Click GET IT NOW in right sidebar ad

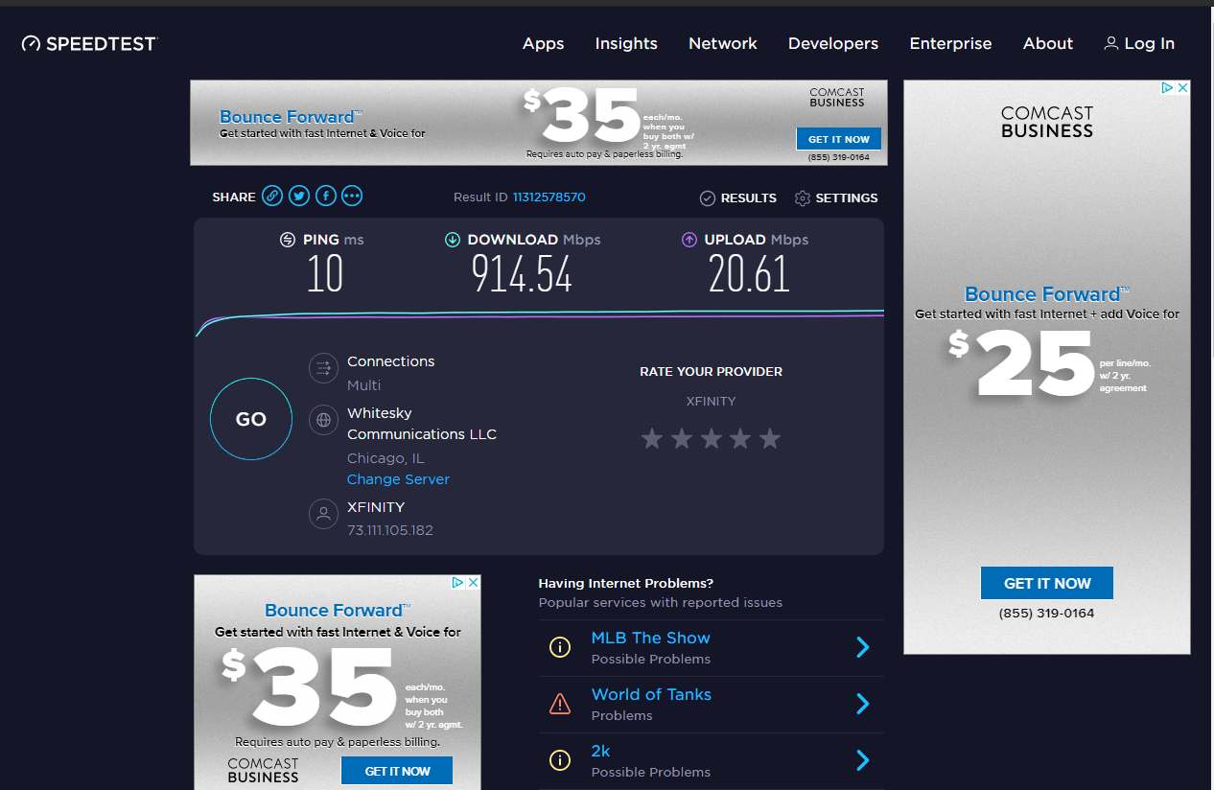point(1047,583)
